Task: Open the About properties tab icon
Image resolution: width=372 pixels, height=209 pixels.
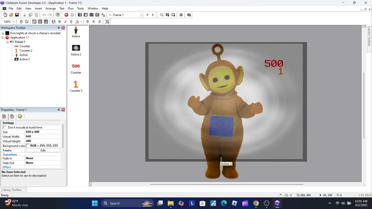Action: 20,116
